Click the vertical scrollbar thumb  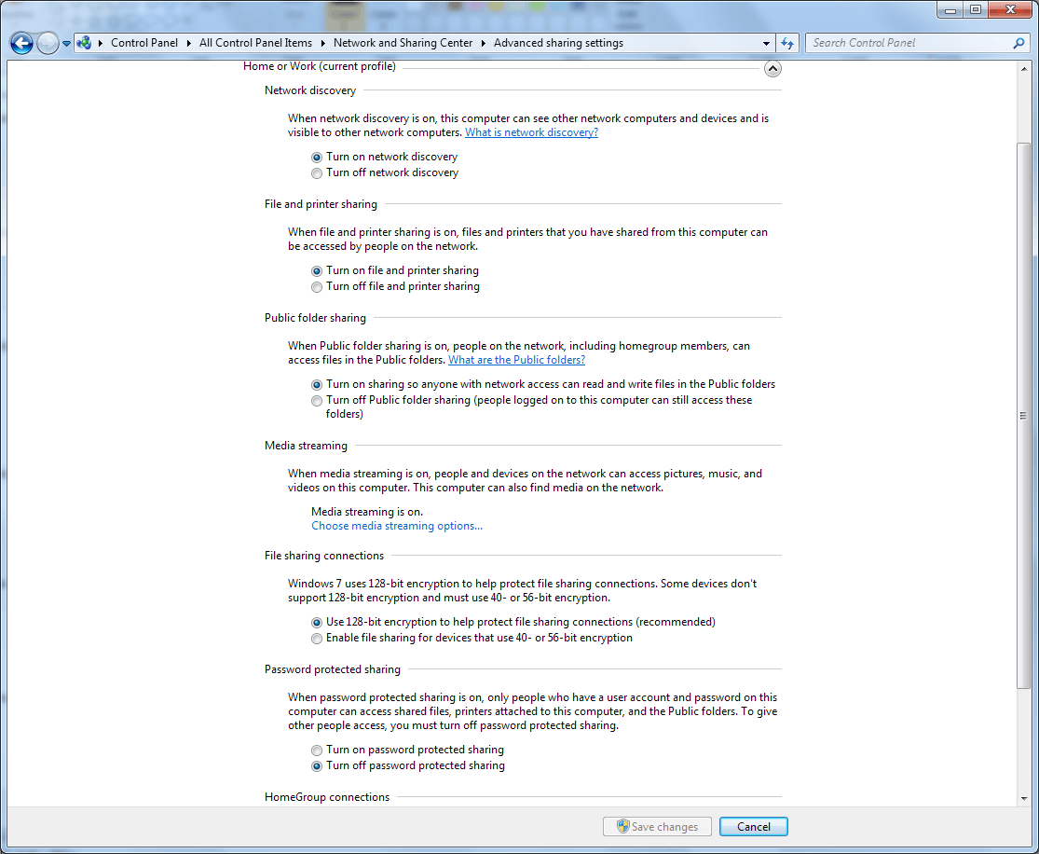1024,416
